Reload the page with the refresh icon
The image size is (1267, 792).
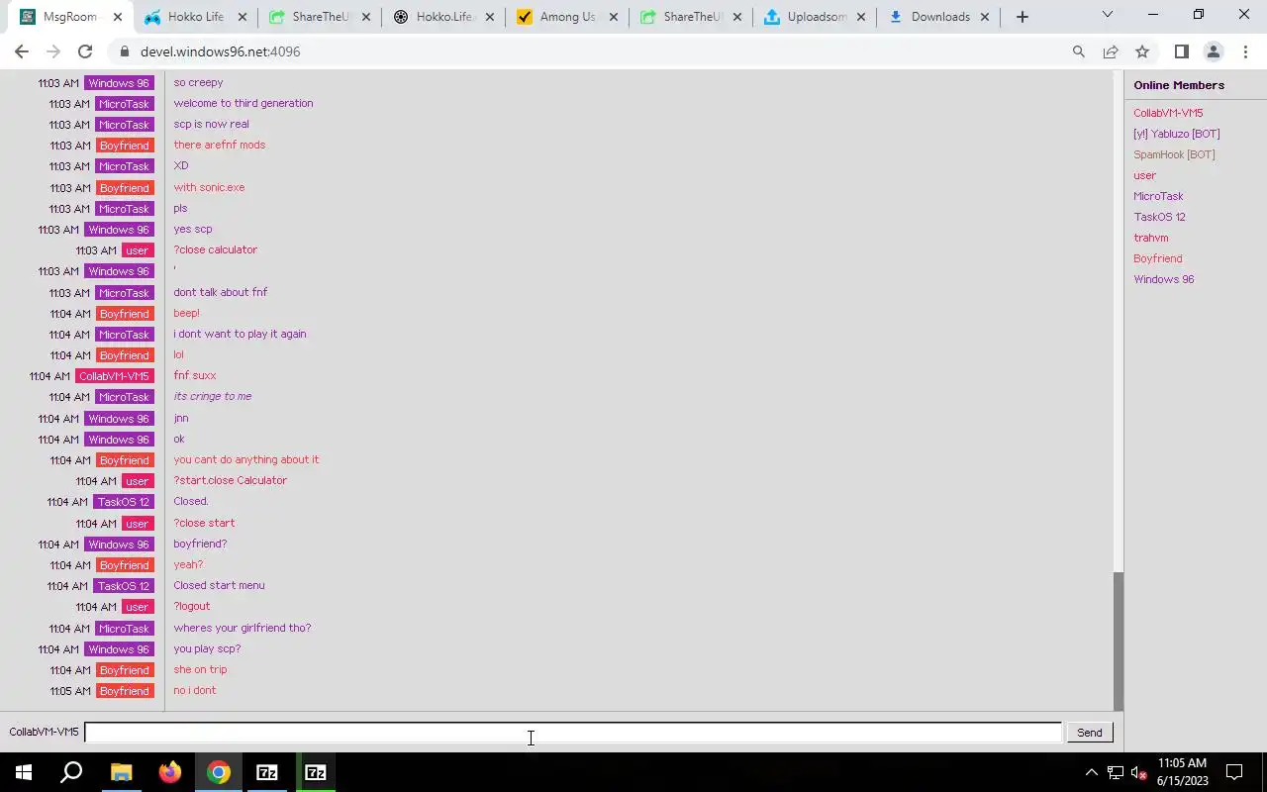tap(85, 51)
